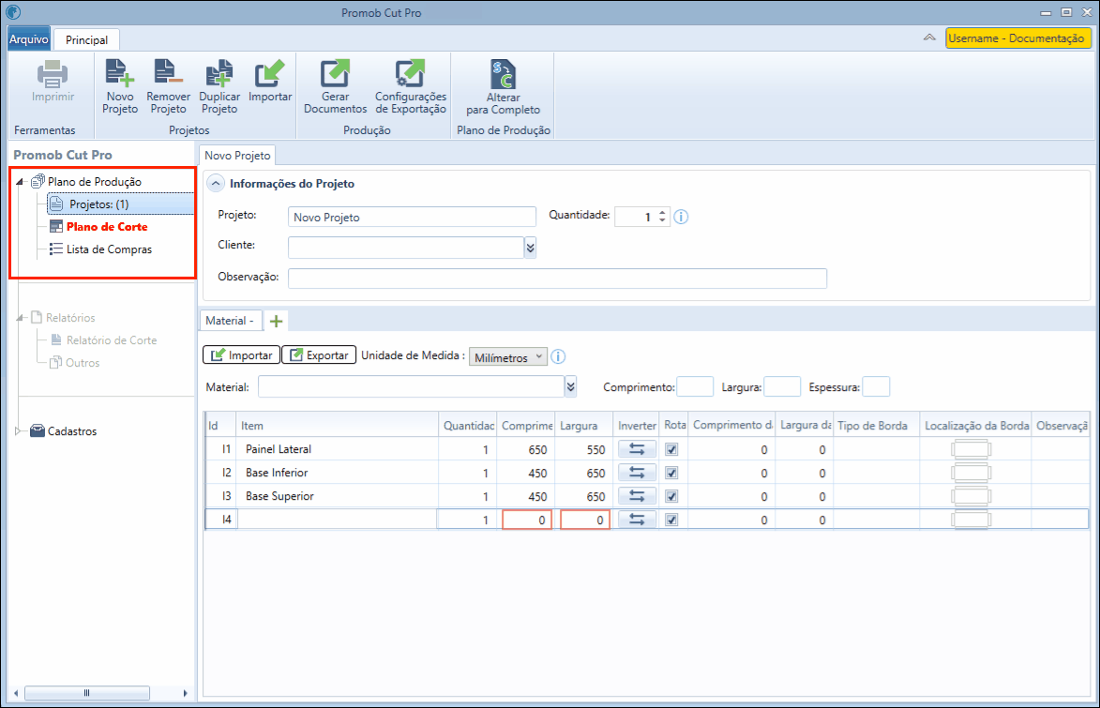Switch to the Principal ribbon tab

(x=87, y=40)
